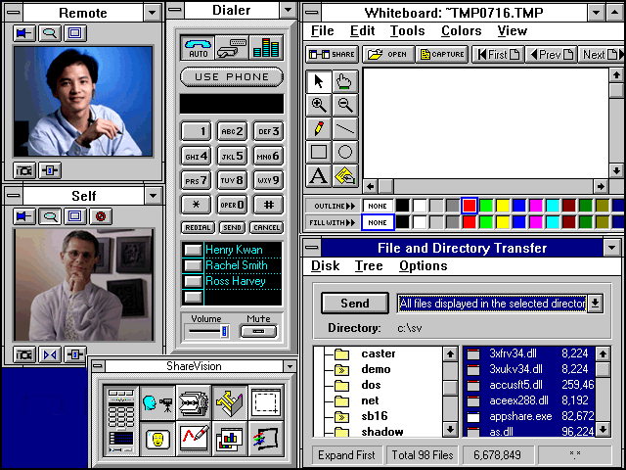
Task: Select the checkbox next to 3xfrv34.dll
Action: coord(473,353)
